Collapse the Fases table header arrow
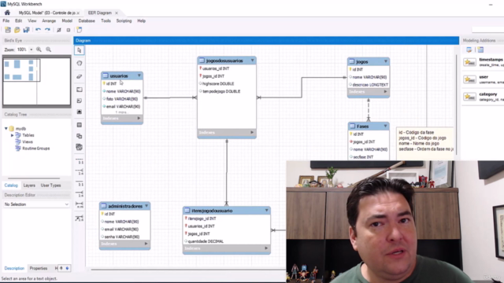Screen dimensions: 504x283 tap(385, 126)
